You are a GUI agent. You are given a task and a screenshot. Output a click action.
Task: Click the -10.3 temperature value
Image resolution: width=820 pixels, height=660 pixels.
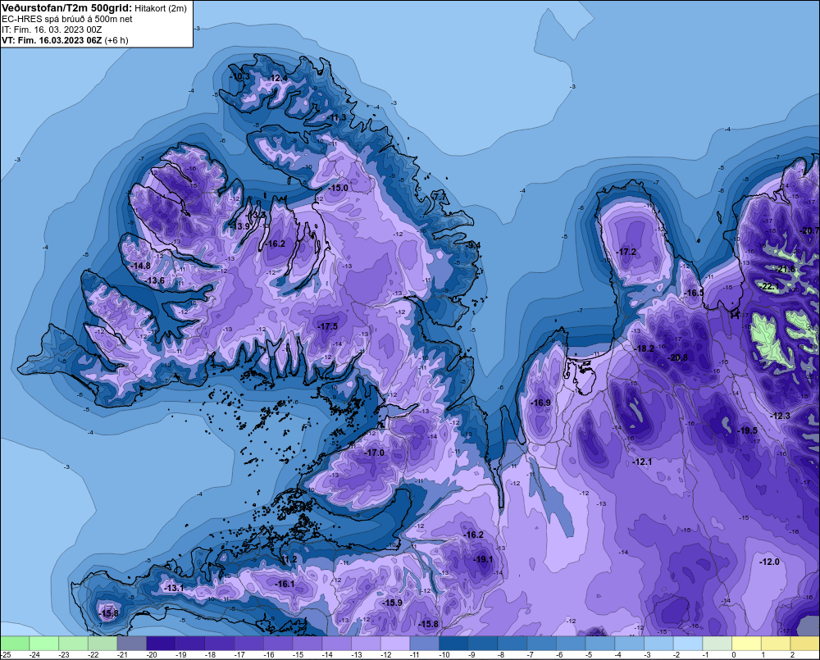point(240,77)
